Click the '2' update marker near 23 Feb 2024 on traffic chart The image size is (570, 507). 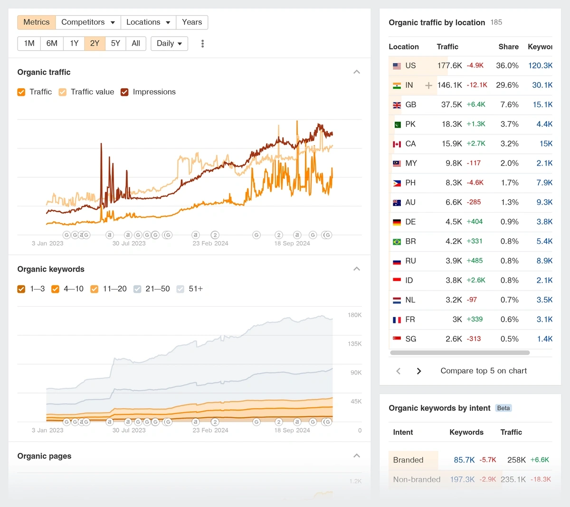tap(215, 235)
